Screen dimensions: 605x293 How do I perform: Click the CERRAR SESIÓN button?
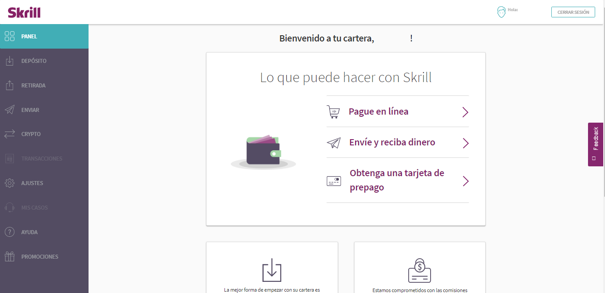click(x=573, y=12)
